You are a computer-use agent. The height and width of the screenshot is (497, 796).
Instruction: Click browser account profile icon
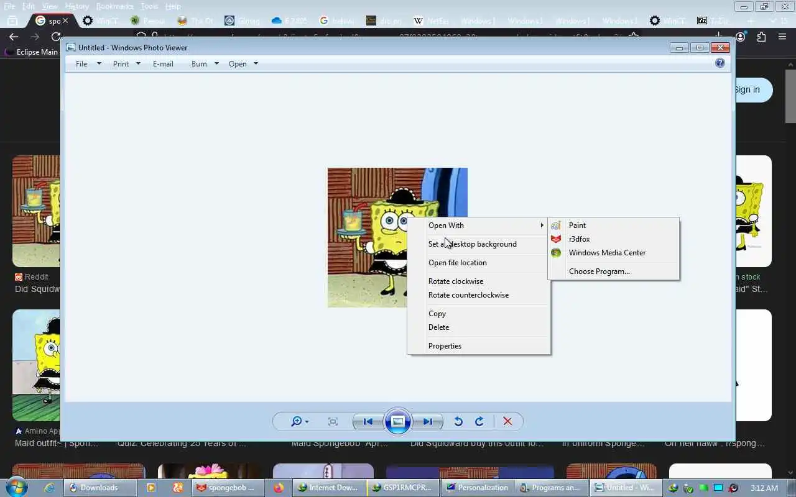point(740,37)
